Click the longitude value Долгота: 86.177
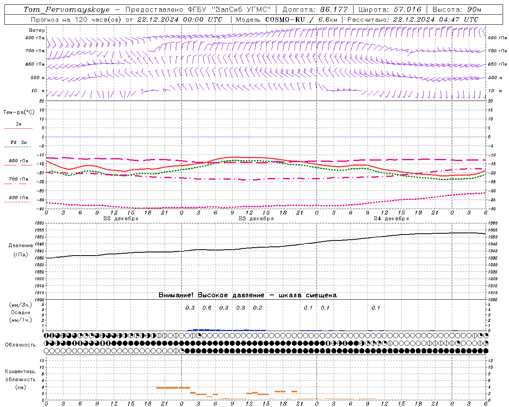This screenshot has height=407, width=509. (315, 10)
